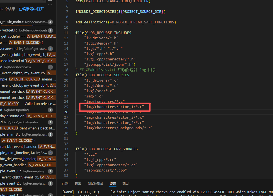Image resolution: width=273 pixels, height=196 pixels.
Task: Open the 调试控制台 panel tab
Action: click(95, 183)
